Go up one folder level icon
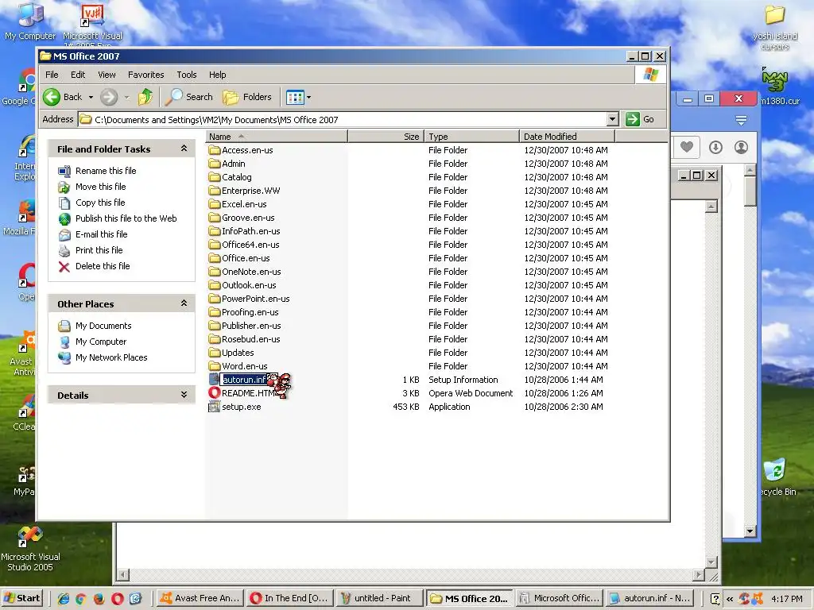 145,97
